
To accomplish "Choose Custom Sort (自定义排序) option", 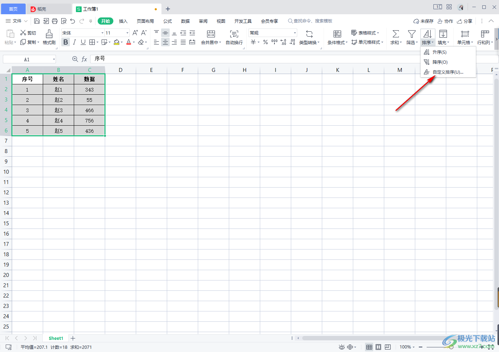I will pyautogui.click(x=448, y=72).
